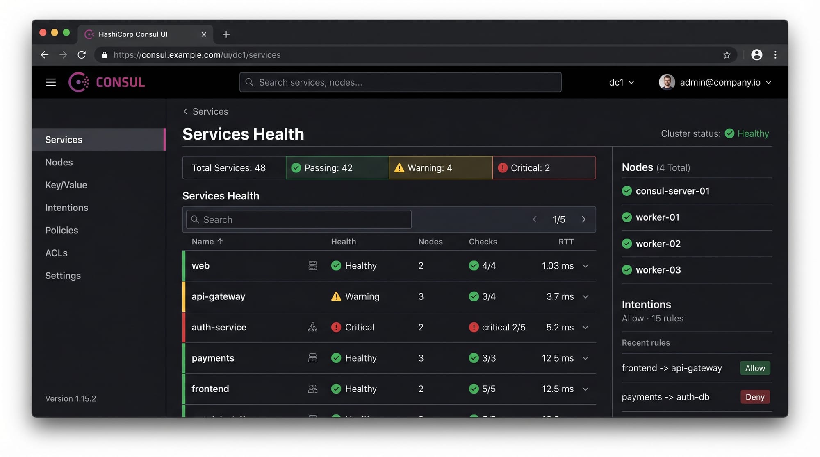Expand the api-gateway service row
The image size is (820, 457).
[585, 296]
